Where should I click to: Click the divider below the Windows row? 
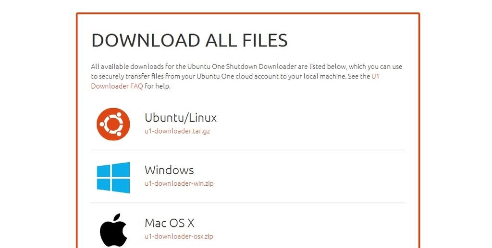click(248, 203)
